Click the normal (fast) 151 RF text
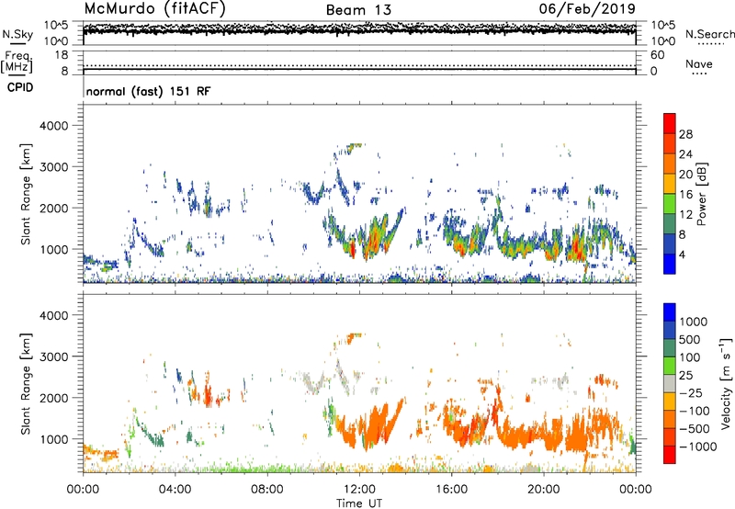 pos(148,91)
